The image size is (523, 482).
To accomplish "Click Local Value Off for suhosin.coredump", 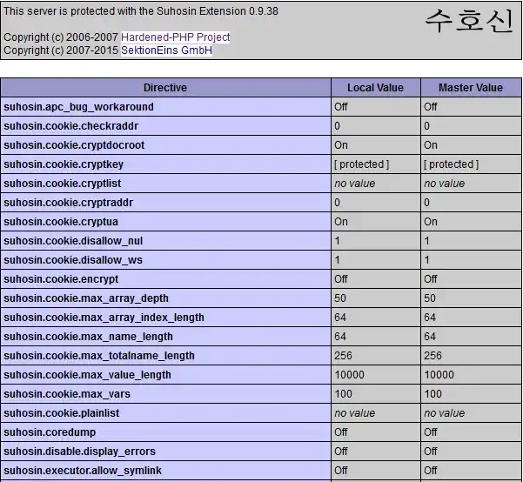I will tap(341, 432).
